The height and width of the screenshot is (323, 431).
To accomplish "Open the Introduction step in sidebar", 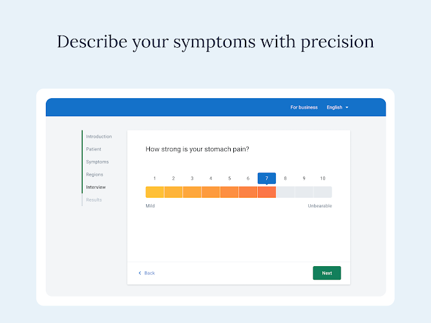I will click(x=99, y=136).
